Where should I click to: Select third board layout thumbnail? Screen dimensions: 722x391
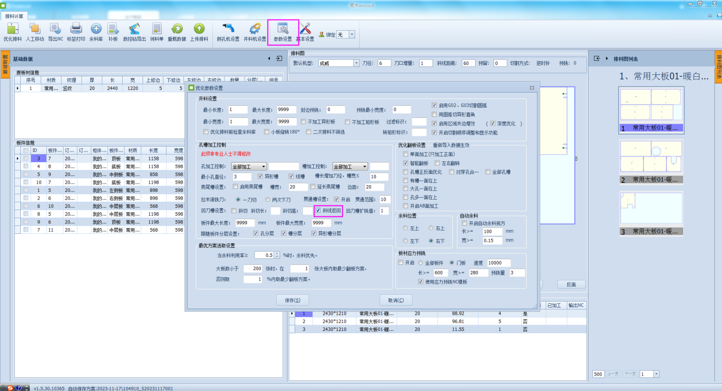click(x=651, y=213)
